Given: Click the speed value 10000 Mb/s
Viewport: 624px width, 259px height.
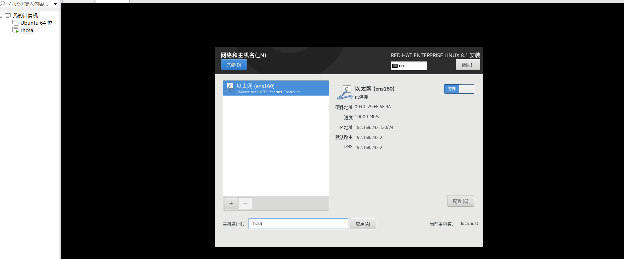Looking at the screenshot, I should click(367, 117).
